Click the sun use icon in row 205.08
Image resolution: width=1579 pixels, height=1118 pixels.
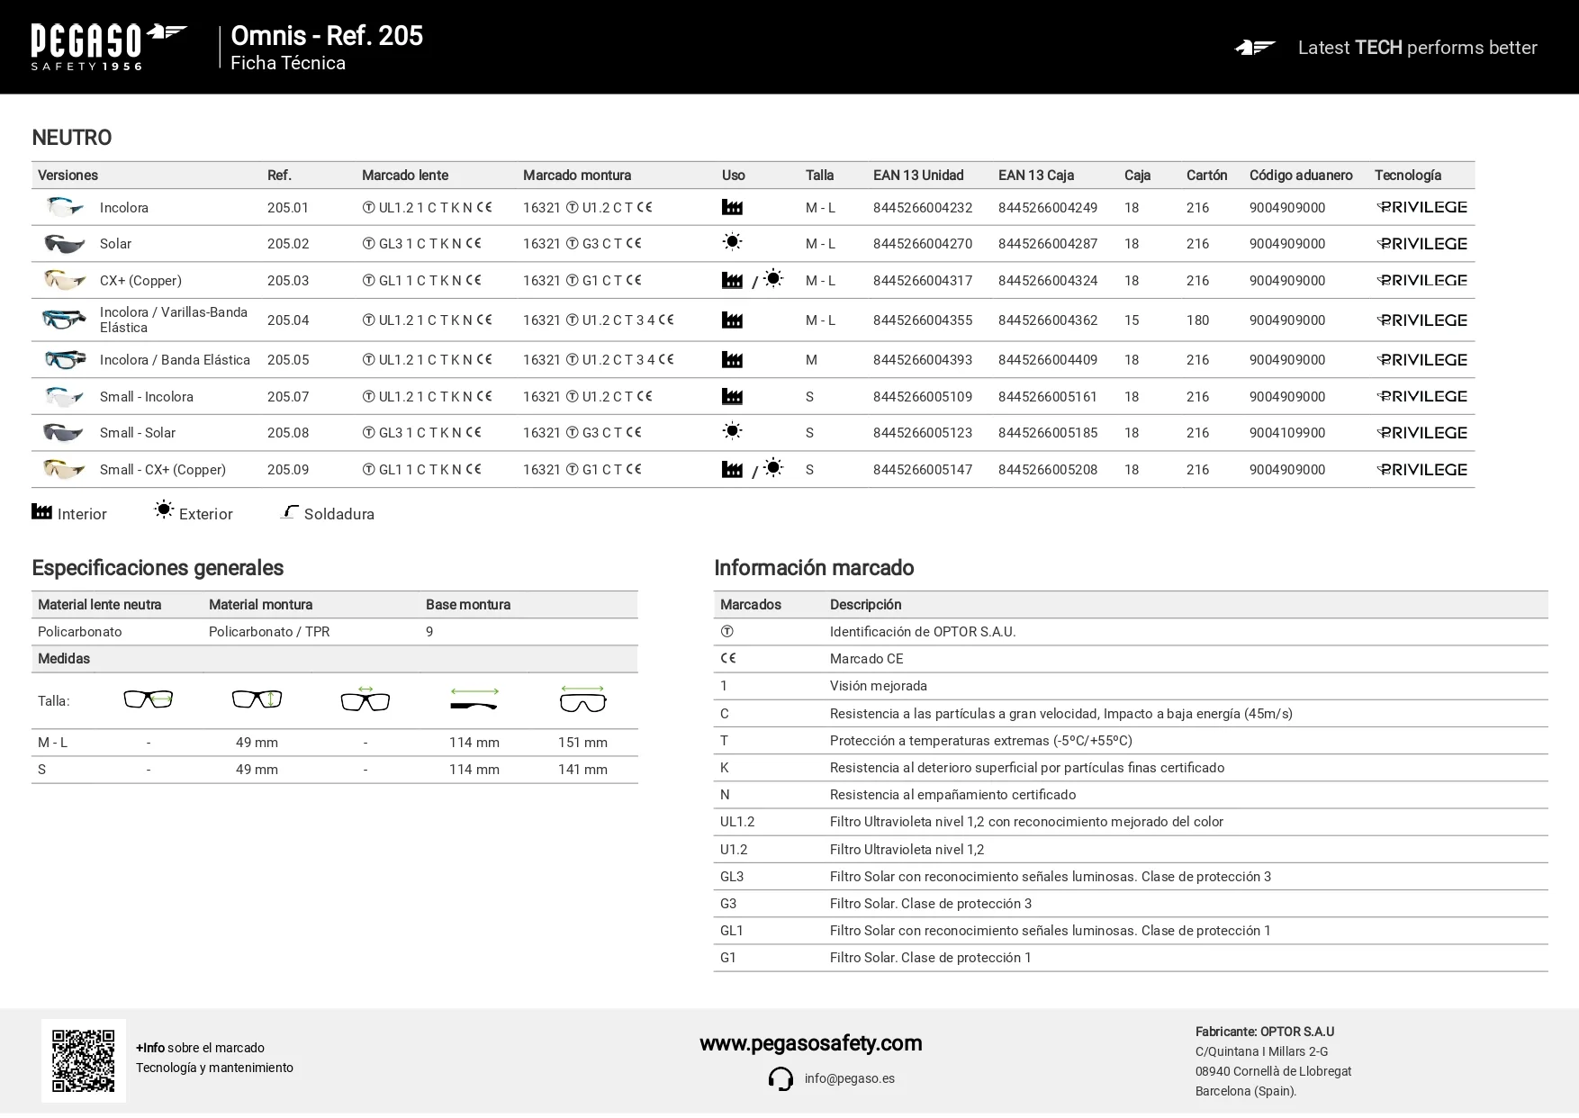pyautogui.click(x=733, y=431)
